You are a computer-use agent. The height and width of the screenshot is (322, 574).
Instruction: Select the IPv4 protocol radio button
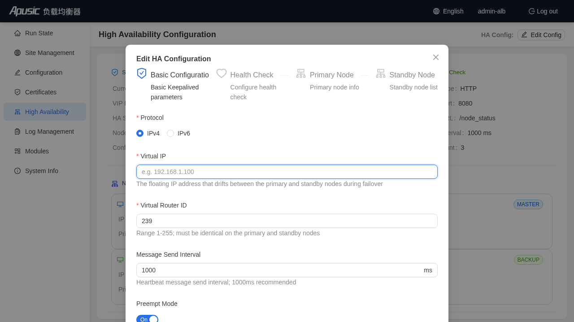coord(140,133)
